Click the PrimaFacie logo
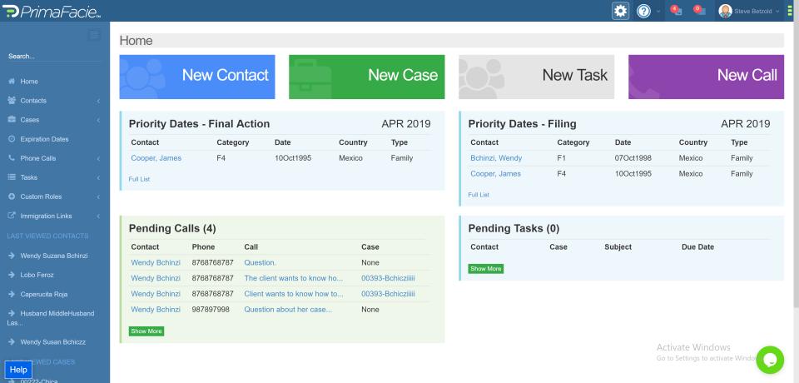Image resolution: width=799 pixels, height=383 pixels. tap(53, 11)
